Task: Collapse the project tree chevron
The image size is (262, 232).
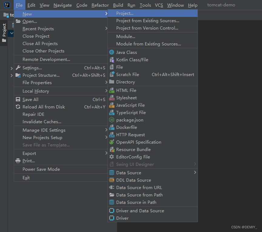Action: point(12,33)
